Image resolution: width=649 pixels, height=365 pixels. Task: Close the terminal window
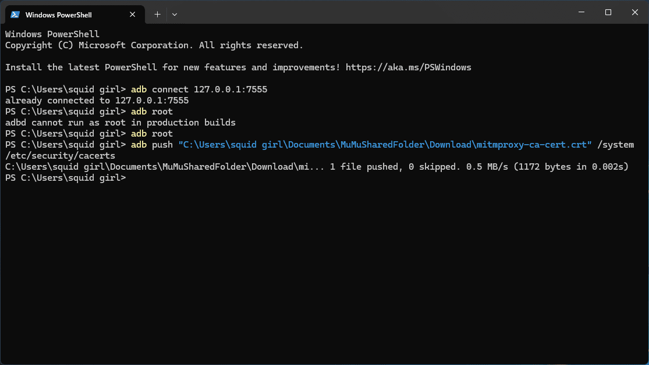pos(634,12)
